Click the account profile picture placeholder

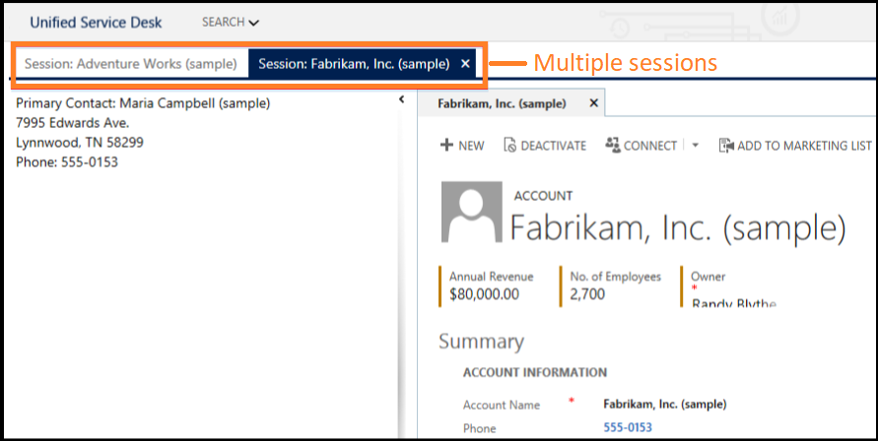pyautogui.click(x=471, y=212)
